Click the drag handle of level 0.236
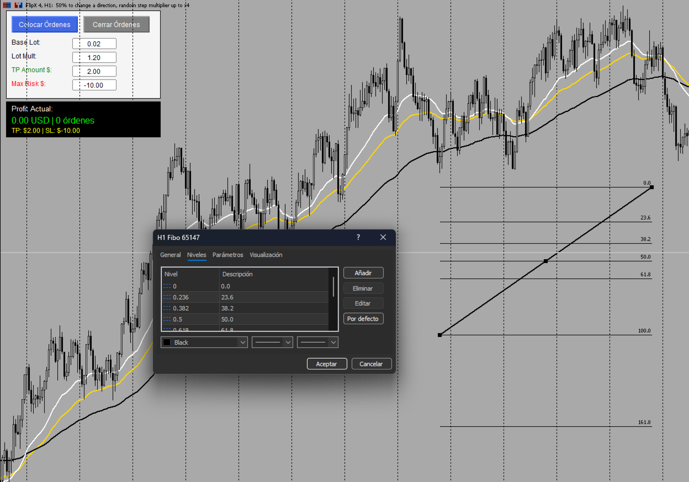 167,297
